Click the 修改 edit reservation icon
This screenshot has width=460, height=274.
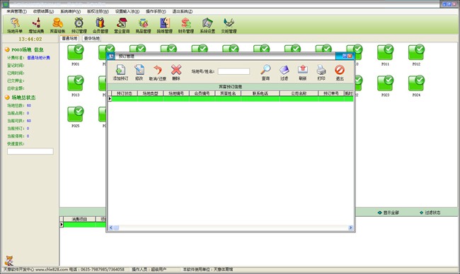[x=139, y=70]
